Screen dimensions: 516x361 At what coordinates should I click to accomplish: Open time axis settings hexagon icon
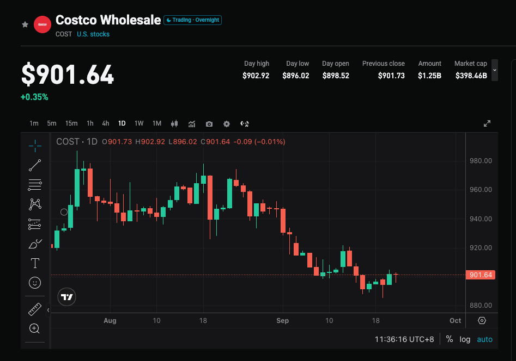tap(482, 321)
